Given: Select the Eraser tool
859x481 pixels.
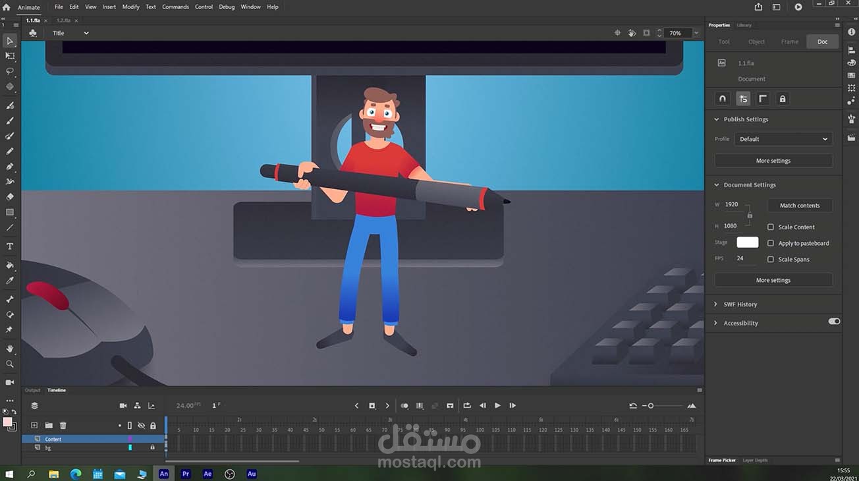Looking at the screenshot, I should point(10,197).
